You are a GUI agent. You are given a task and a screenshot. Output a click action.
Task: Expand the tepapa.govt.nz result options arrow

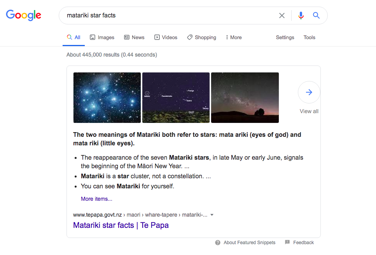pos(212,215)
